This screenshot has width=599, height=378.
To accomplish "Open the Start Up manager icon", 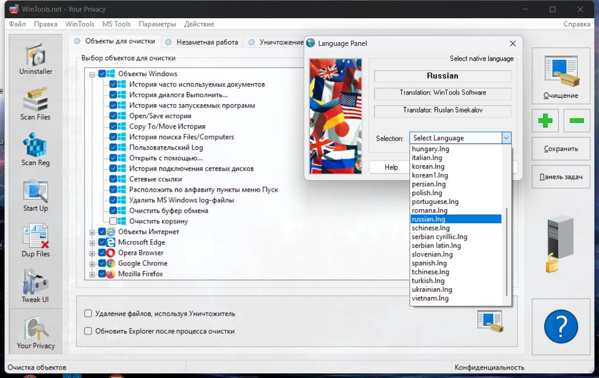I will click(x=36, y=195).
